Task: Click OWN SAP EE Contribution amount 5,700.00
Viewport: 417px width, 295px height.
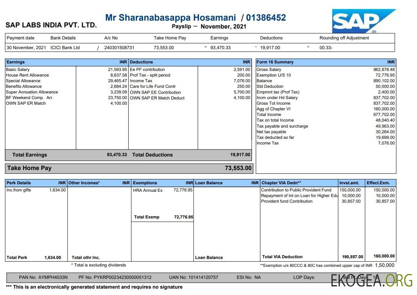Action: (242, 92)
